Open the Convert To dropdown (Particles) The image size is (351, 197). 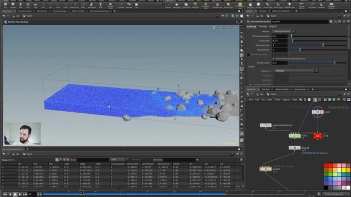coord(296,71)
